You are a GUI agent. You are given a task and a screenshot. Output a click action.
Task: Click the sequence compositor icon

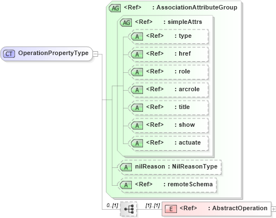tap(129, 209)
